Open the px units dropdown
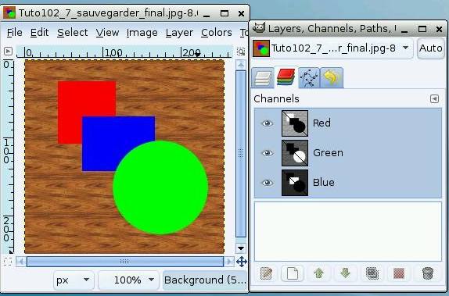 point(74,280)
